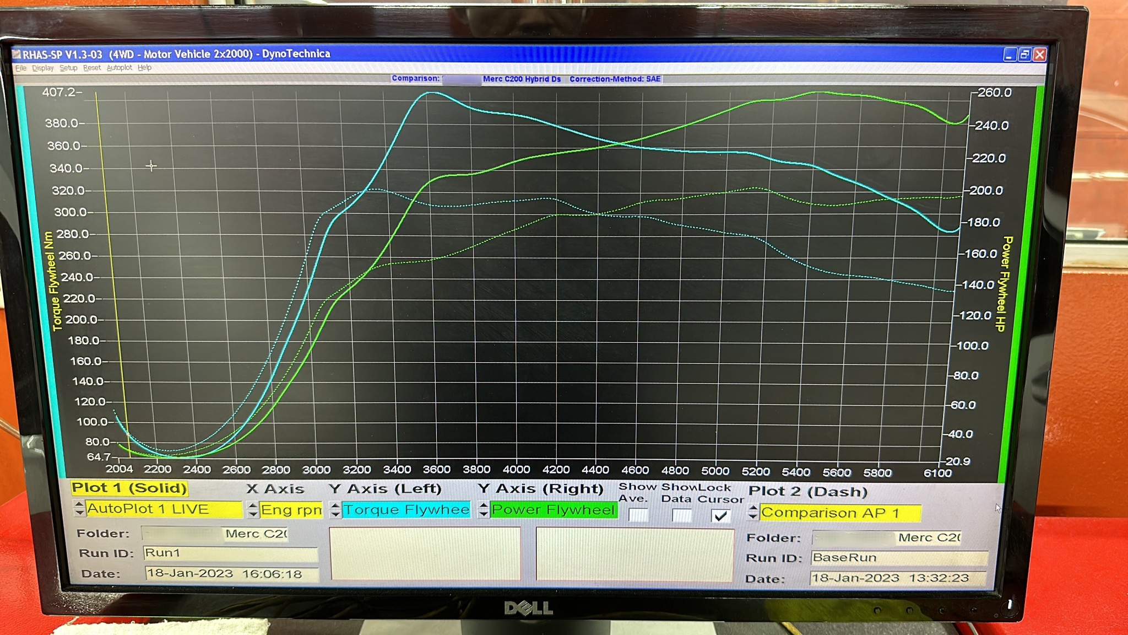Click Plot 2 Folder field Merc C2
The image size is (1128, 635).
(x=887, y=538)
